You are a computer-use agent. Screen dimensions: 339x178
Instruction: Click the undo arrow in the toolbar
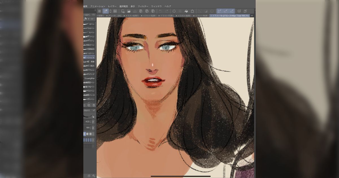[x=160, y=11]
